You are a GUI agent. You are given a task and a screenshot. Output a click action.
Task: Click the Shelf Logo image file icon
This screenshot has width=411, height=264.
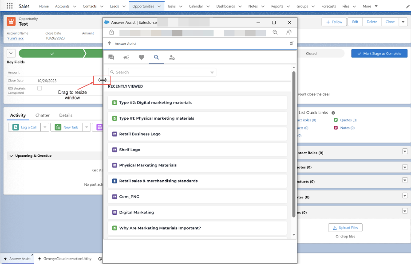pos(115,150)
